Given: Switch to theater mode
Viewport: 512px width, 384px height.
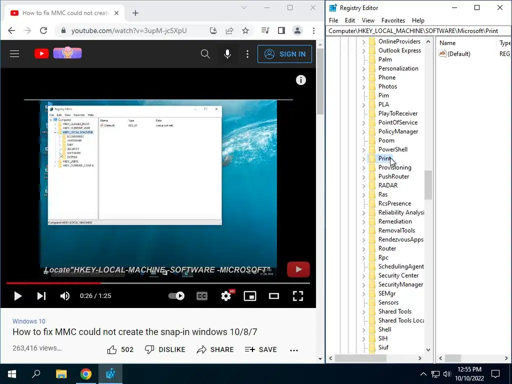Looking at the screenshot, I should pyautogui.click(x=273, y=296).
